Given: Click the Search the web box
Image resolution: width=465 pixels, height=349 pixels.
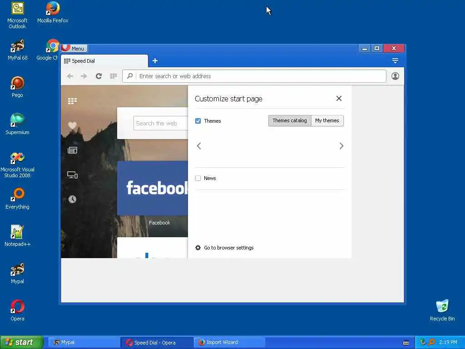Looking at the screenshot, I should tap(161, 123).
